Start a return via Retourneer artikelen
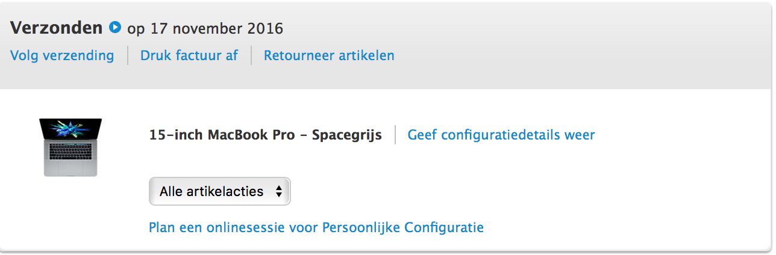The width and height of the screenshot is (776, 255). [x=329, y=56]
